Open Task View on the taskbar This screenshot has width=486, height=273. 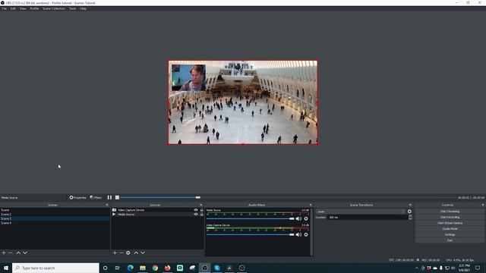tap(118, 268)
